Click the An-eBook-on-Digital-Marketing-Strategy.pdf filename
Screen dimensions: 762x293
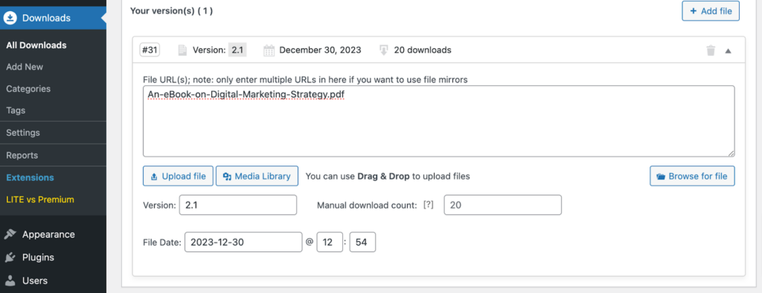click(246, 95)
